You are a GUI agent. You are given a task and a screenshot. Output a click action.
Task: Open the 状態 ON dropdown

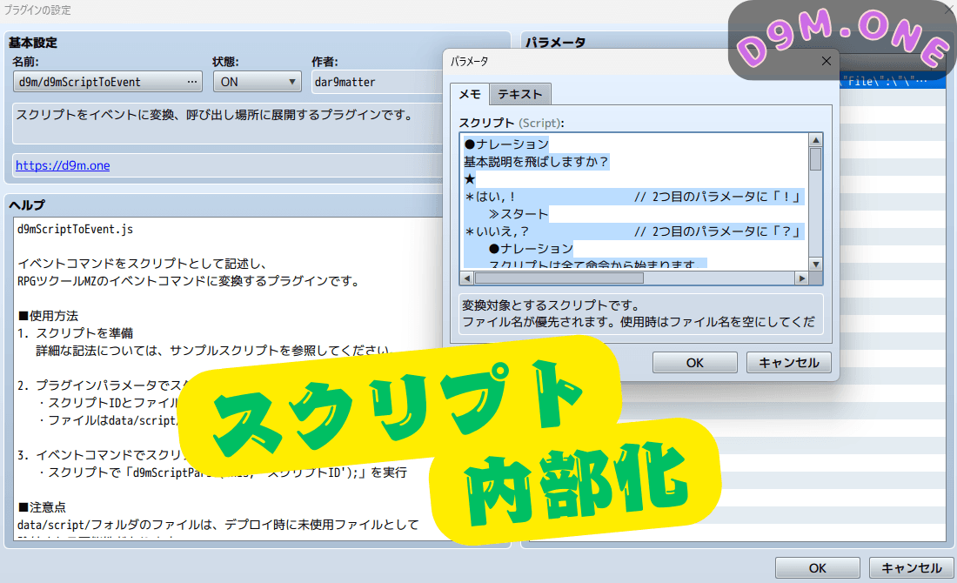[257, 82]
